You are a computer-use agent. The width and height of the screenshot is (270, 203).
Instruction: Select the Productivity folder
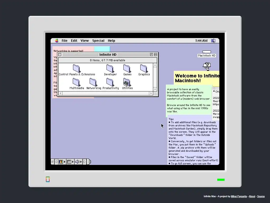[110, 84]
